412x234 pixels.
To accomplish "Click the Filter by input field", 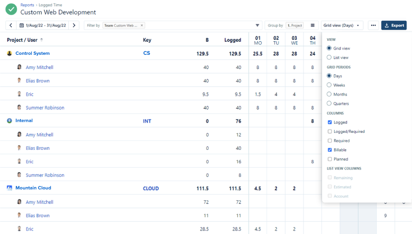I will click(x=199, y=26).
